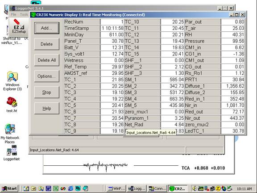
Task: Click the volume speaker tray icon
Action: point(195,189)
